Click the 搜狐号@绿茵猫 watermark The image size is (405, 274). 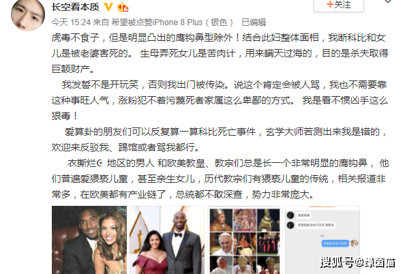357,262
